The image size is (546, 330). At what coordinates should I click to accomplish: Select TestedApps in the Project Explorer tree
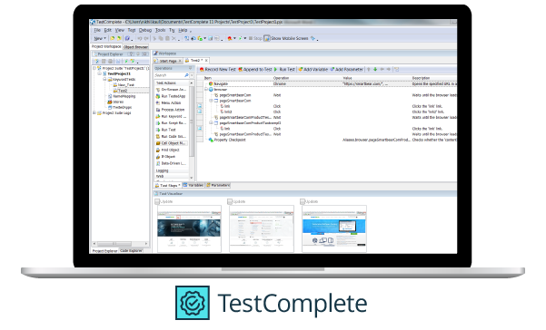(x=123, y=107)
